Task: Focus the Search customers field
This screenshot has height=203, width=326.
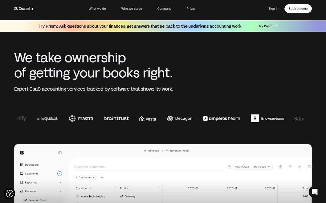Action: point(149,167)
